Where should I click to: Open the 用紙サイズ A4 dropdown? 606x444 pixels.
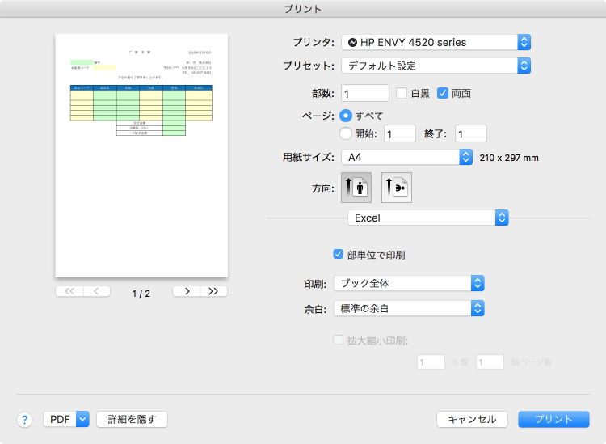[x=406, y=157]
